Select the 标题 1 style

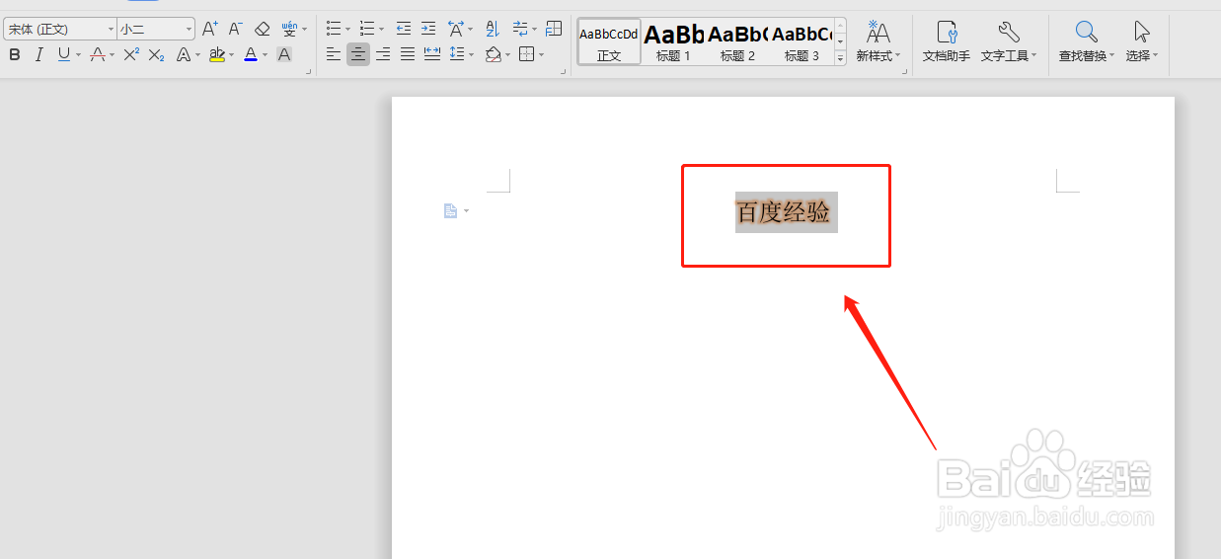[x=673, y=41]
